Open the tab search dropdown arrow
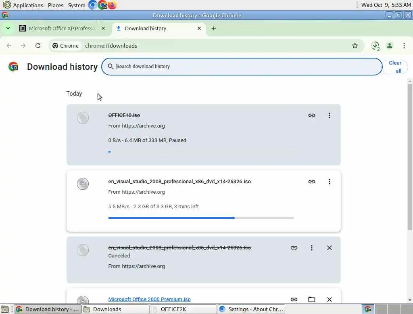Image resolution: width=413 pixels, height=314 pixels. tap(8, 28)
